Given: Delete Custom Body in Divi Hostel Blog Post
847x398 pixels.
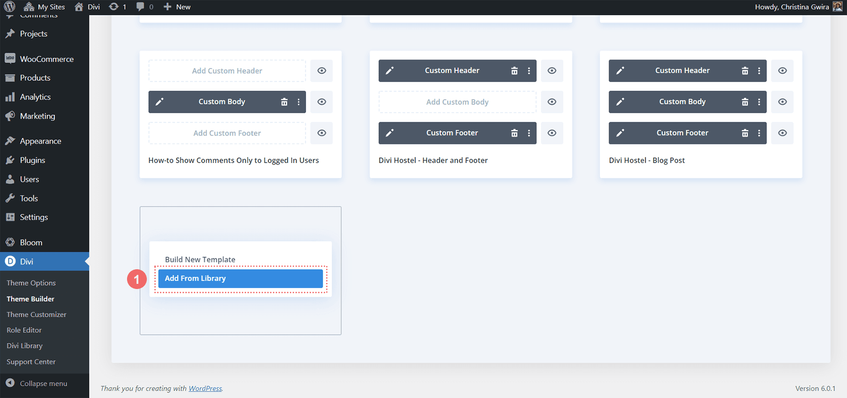Looking at the screenshot, I should (x=744, y=102).
